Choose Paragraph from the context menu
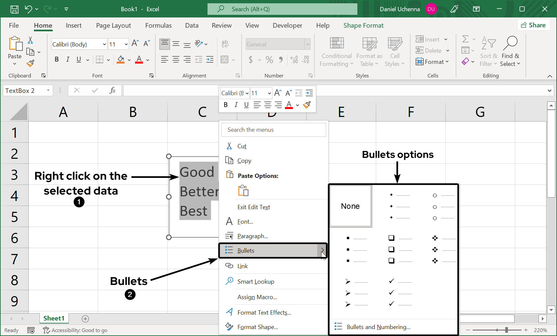Viewport: 557px width, 336px height. [252, 236]
